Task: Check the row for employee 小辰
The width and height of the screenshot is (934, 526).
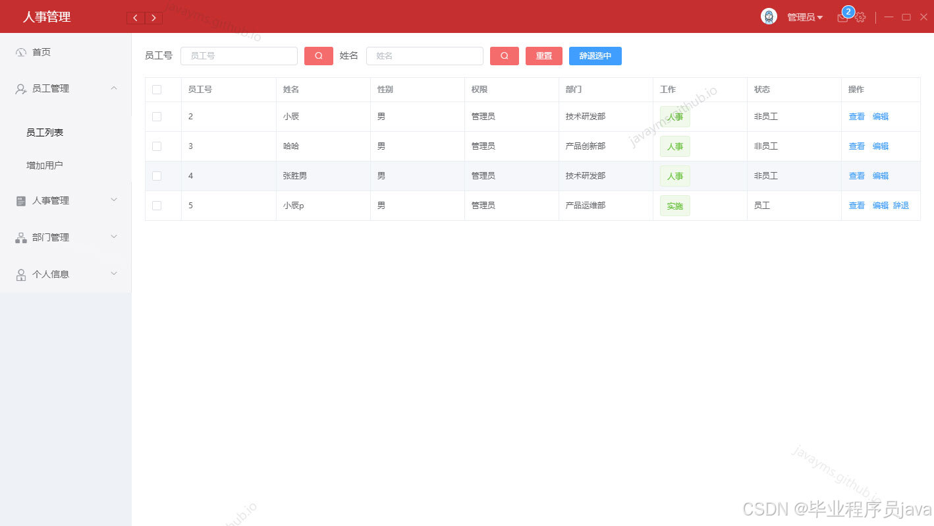Action: coord(157,117)
